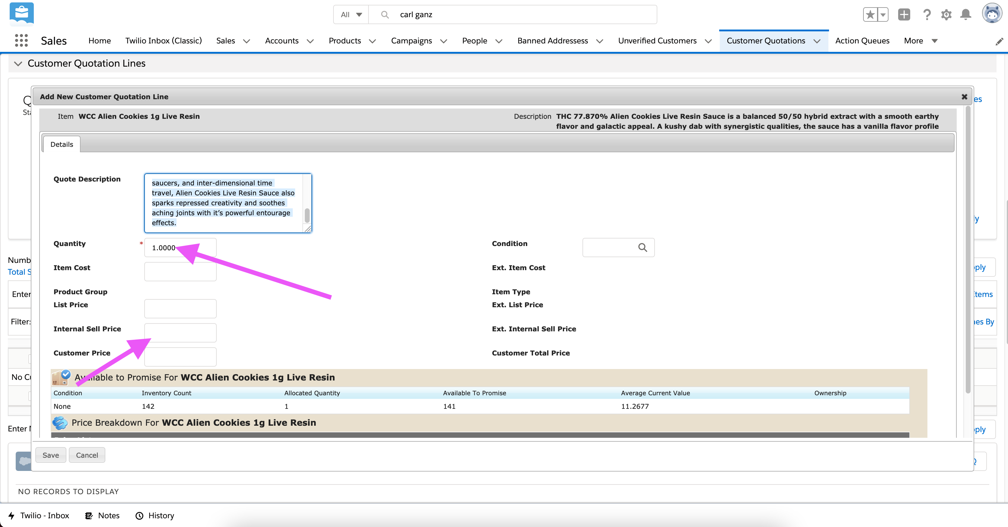Click the Average Current Value header
1008x527 pixels.
coord(656,393)
